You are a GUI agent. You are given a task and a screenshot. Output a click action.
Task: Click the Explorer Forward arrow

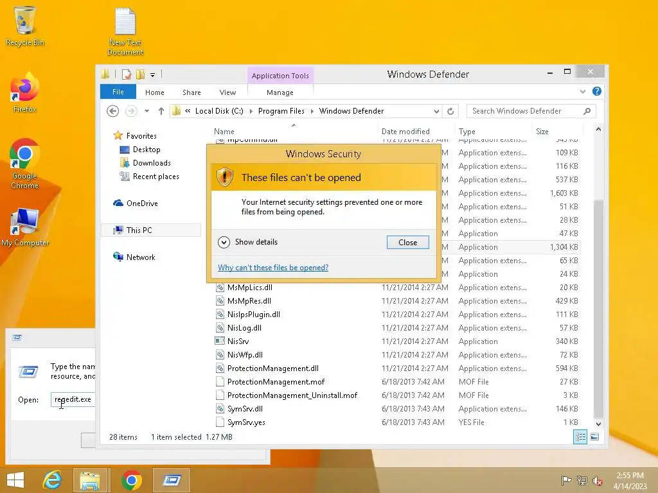pos(131,111)
